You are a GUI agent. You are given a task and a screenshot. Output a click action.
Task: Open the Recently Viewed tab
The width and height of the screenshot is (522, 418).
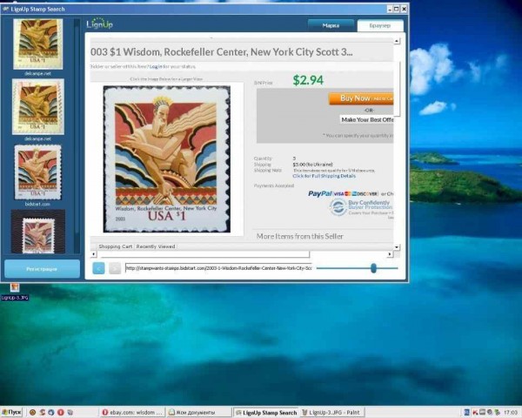[156, 246]
